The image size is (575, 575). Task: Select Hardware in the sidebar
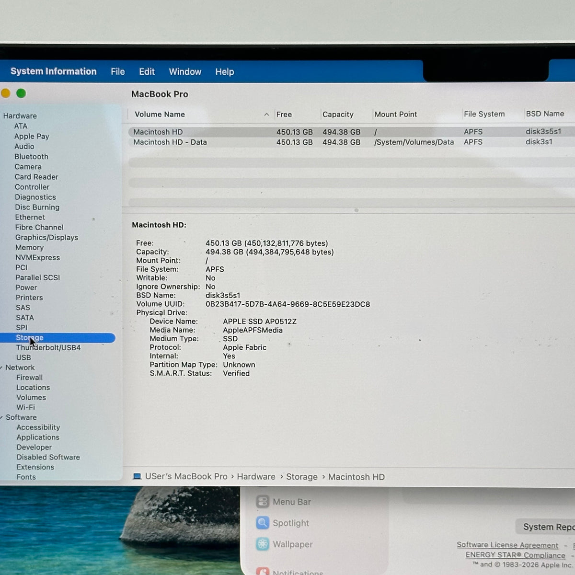[20, 116]
